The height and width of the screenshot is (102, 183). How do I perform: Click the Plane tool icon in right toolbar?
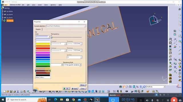click(180, 54)
